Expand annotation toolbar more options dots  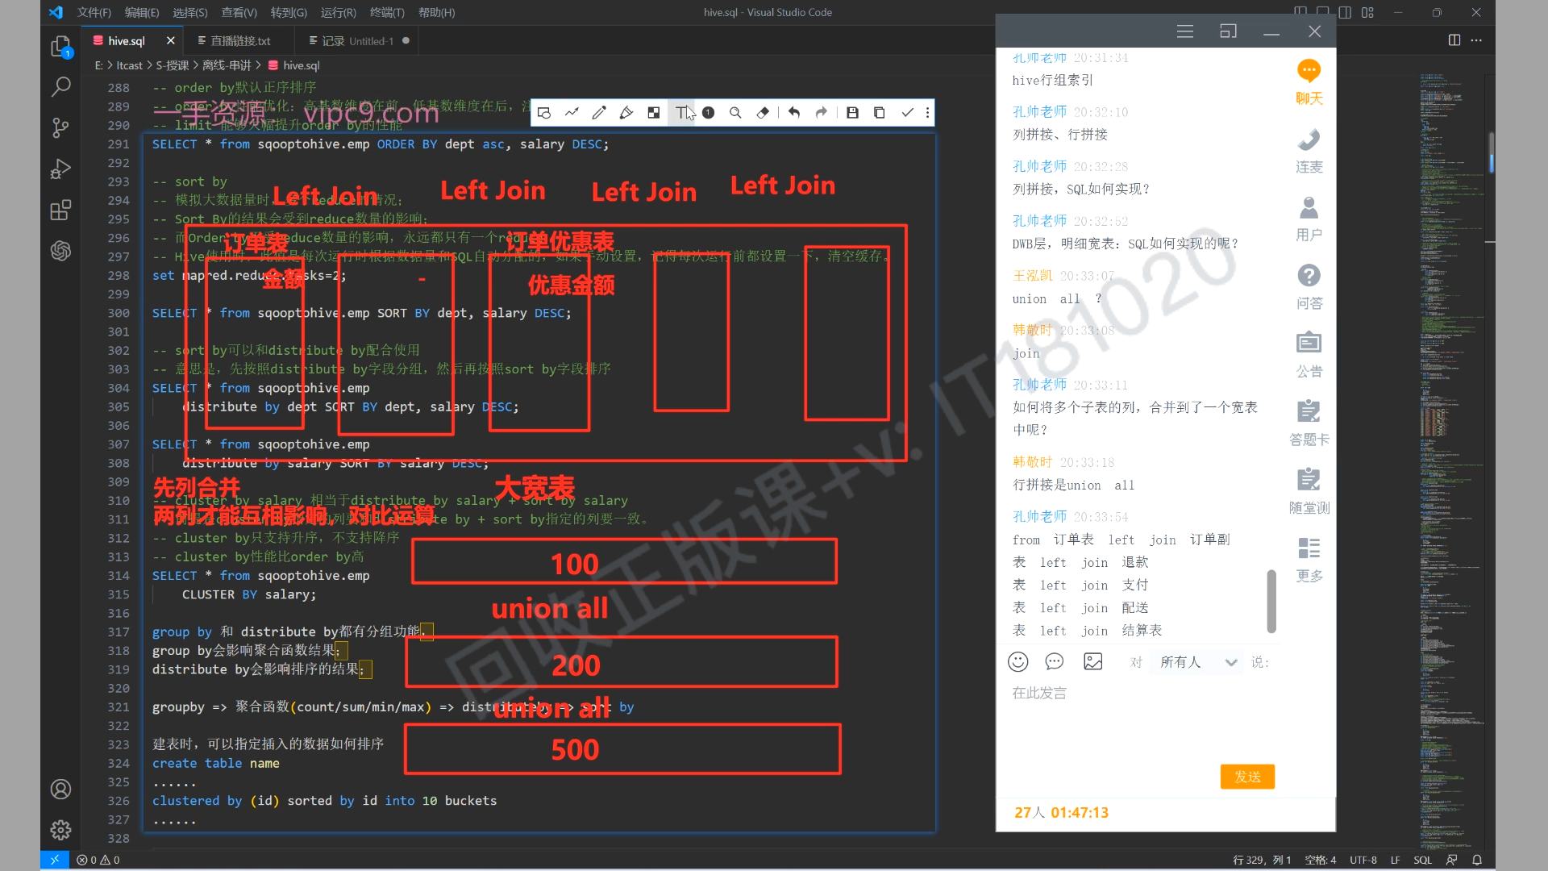tap(928, 113)
